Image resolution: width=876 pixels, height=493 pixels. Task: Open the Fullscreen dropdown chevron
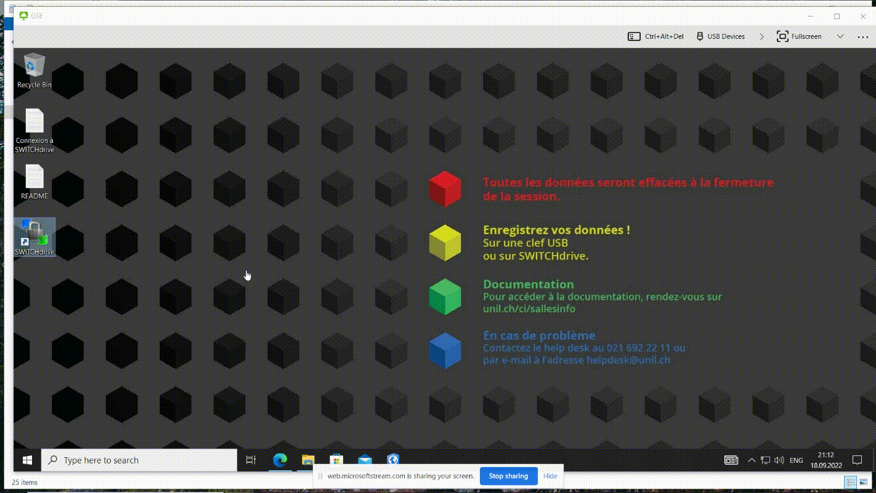tap(840, 36)
